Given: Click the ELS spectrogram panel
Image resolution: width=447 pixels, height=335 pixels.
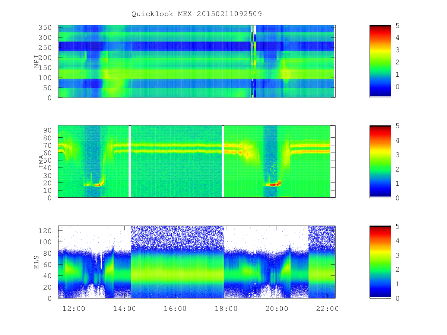Looking at the screenshot, I should pyautogui.click(x=197, y=262).
